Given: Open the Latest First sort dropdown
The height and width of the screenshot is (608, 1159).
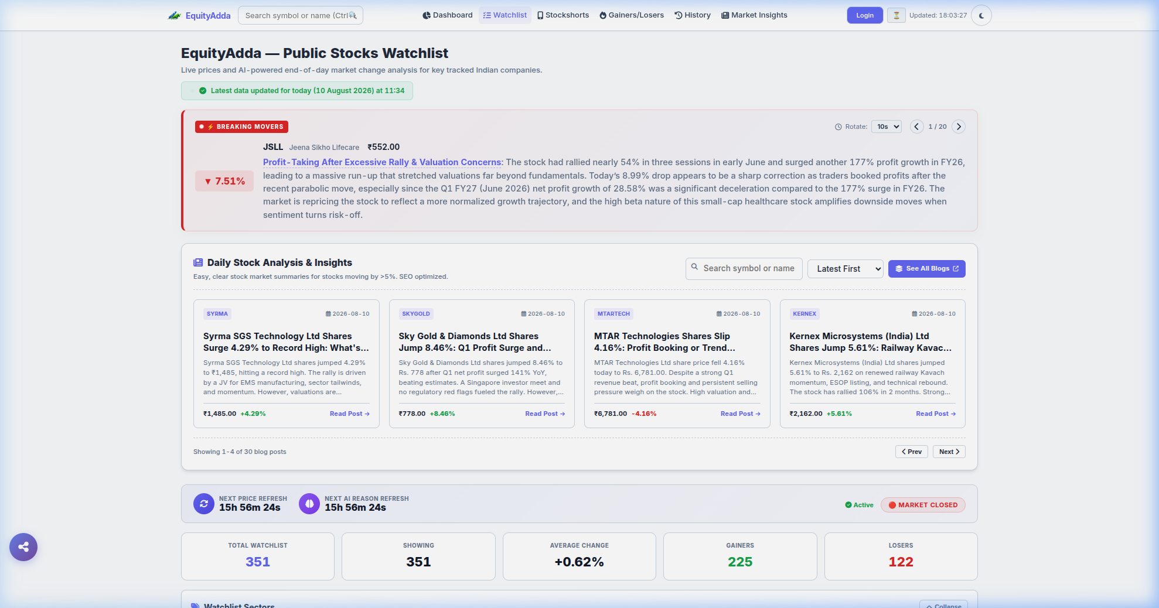Looking at the screenshot, I should [846, 269].
